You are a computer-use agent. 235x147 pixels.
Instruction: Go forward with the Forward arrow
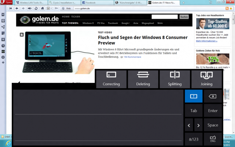click(x=23, y=8)
